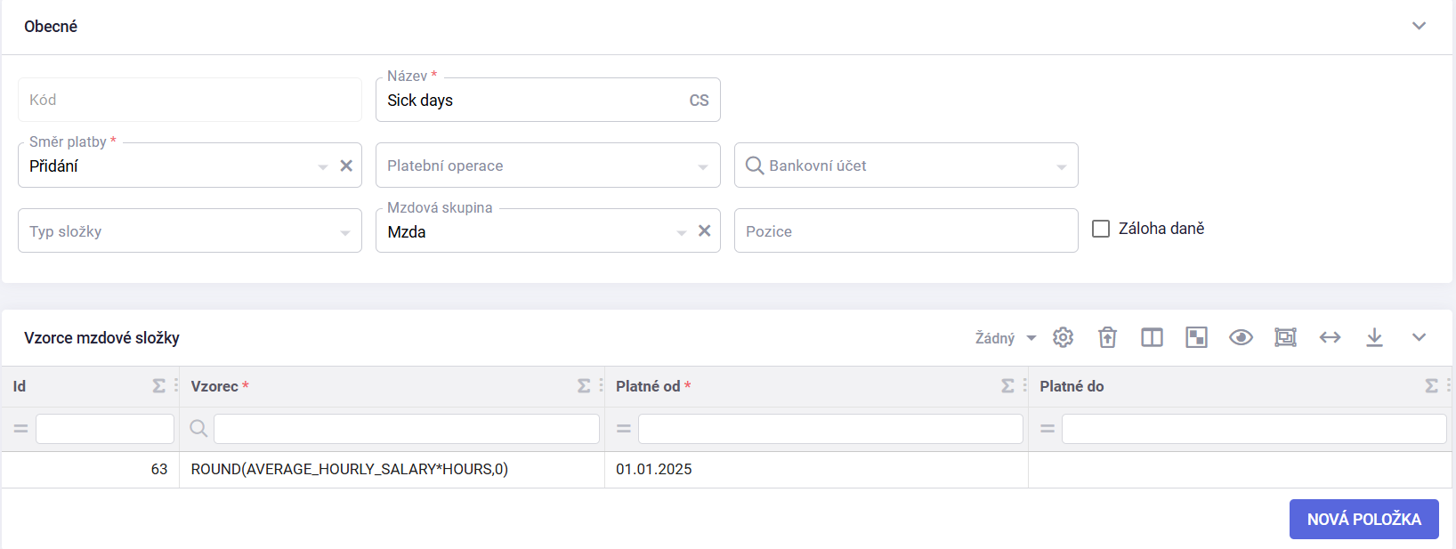Screen dimensions: 1456x549
Task: Click CS language indicator in Název field
Action: pyautogui.click(x=699, y=101)
